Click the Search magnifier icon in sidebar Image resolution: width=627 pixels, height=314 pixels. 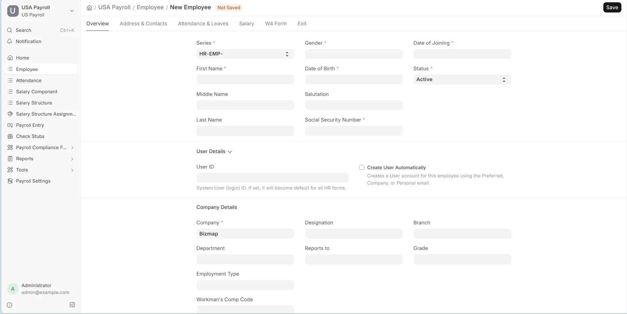point(10,30)
